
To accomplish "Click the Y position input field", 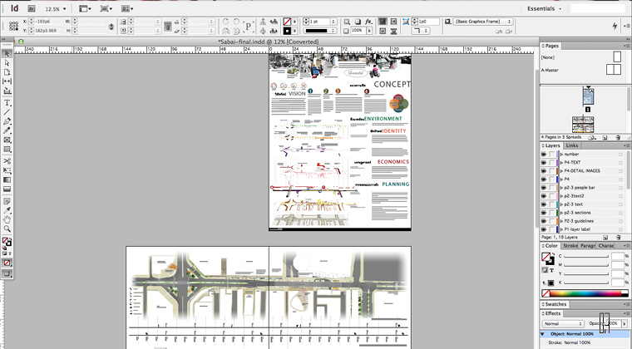I will [47, 31].
